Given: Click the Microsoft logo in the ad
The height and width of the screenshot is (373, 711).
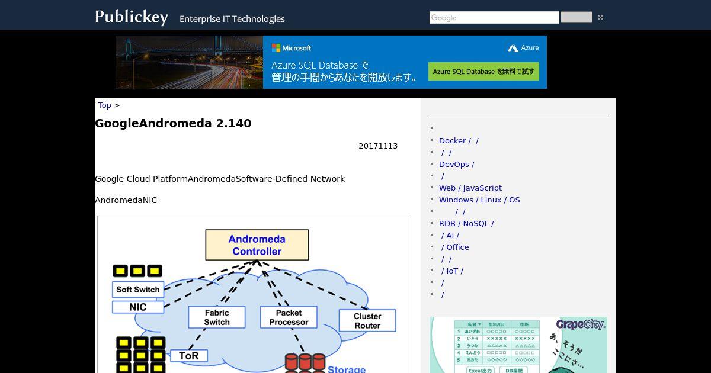Looking at the screenshot, I should pyautogui.click(x=292, y=48).
